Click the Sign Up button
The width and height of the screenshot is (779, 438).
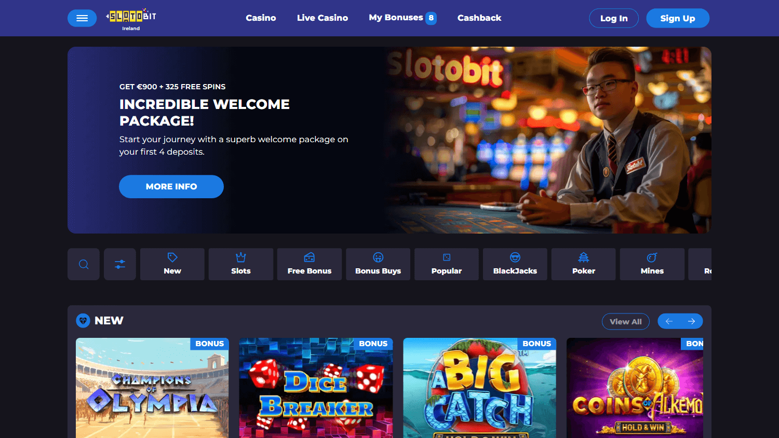678,18
